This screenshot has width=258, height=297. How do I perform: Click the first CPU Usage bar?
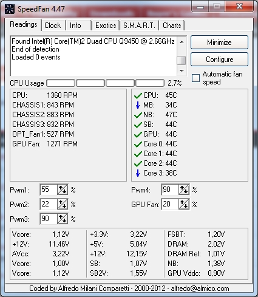coord(61,83)
